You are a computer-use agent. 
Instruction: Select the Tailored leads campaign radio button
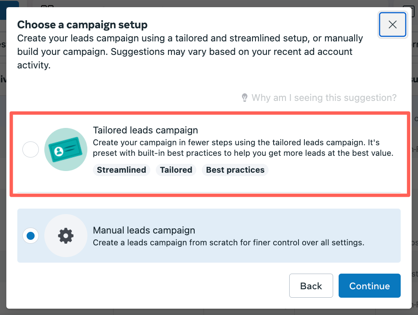click(x=31, y=149)
